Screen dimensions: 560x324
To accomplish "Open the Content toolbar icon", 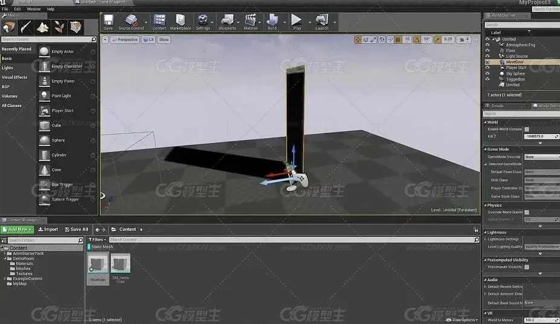I will (159, 22).
